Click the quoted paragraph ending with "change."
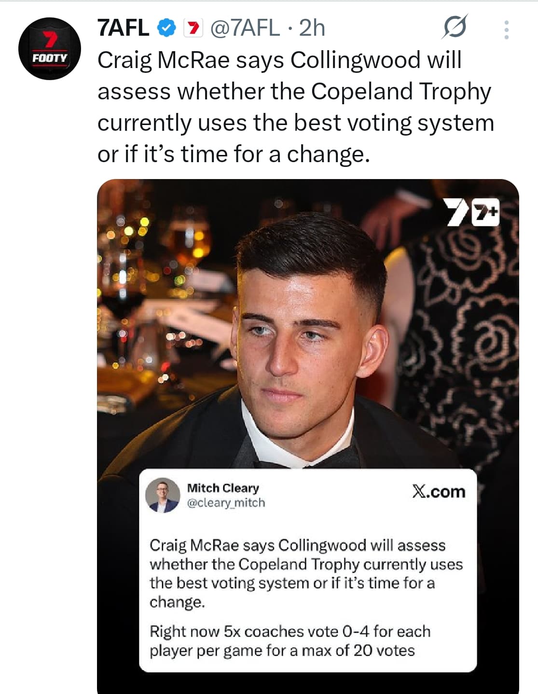 point(306,573)
